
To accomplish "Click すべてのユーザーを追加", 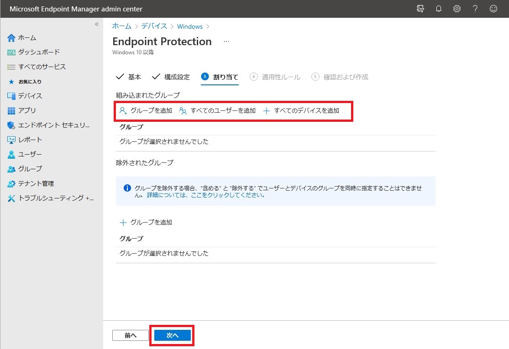I will (217, 110).
